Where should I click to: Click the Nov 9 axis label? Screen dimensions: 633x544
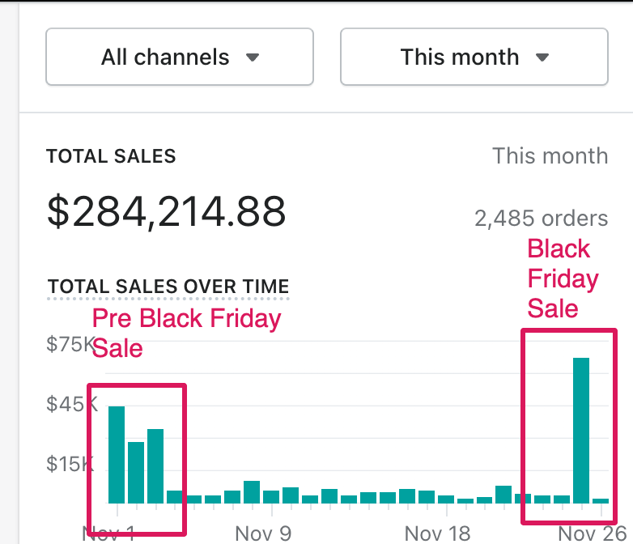262,533
